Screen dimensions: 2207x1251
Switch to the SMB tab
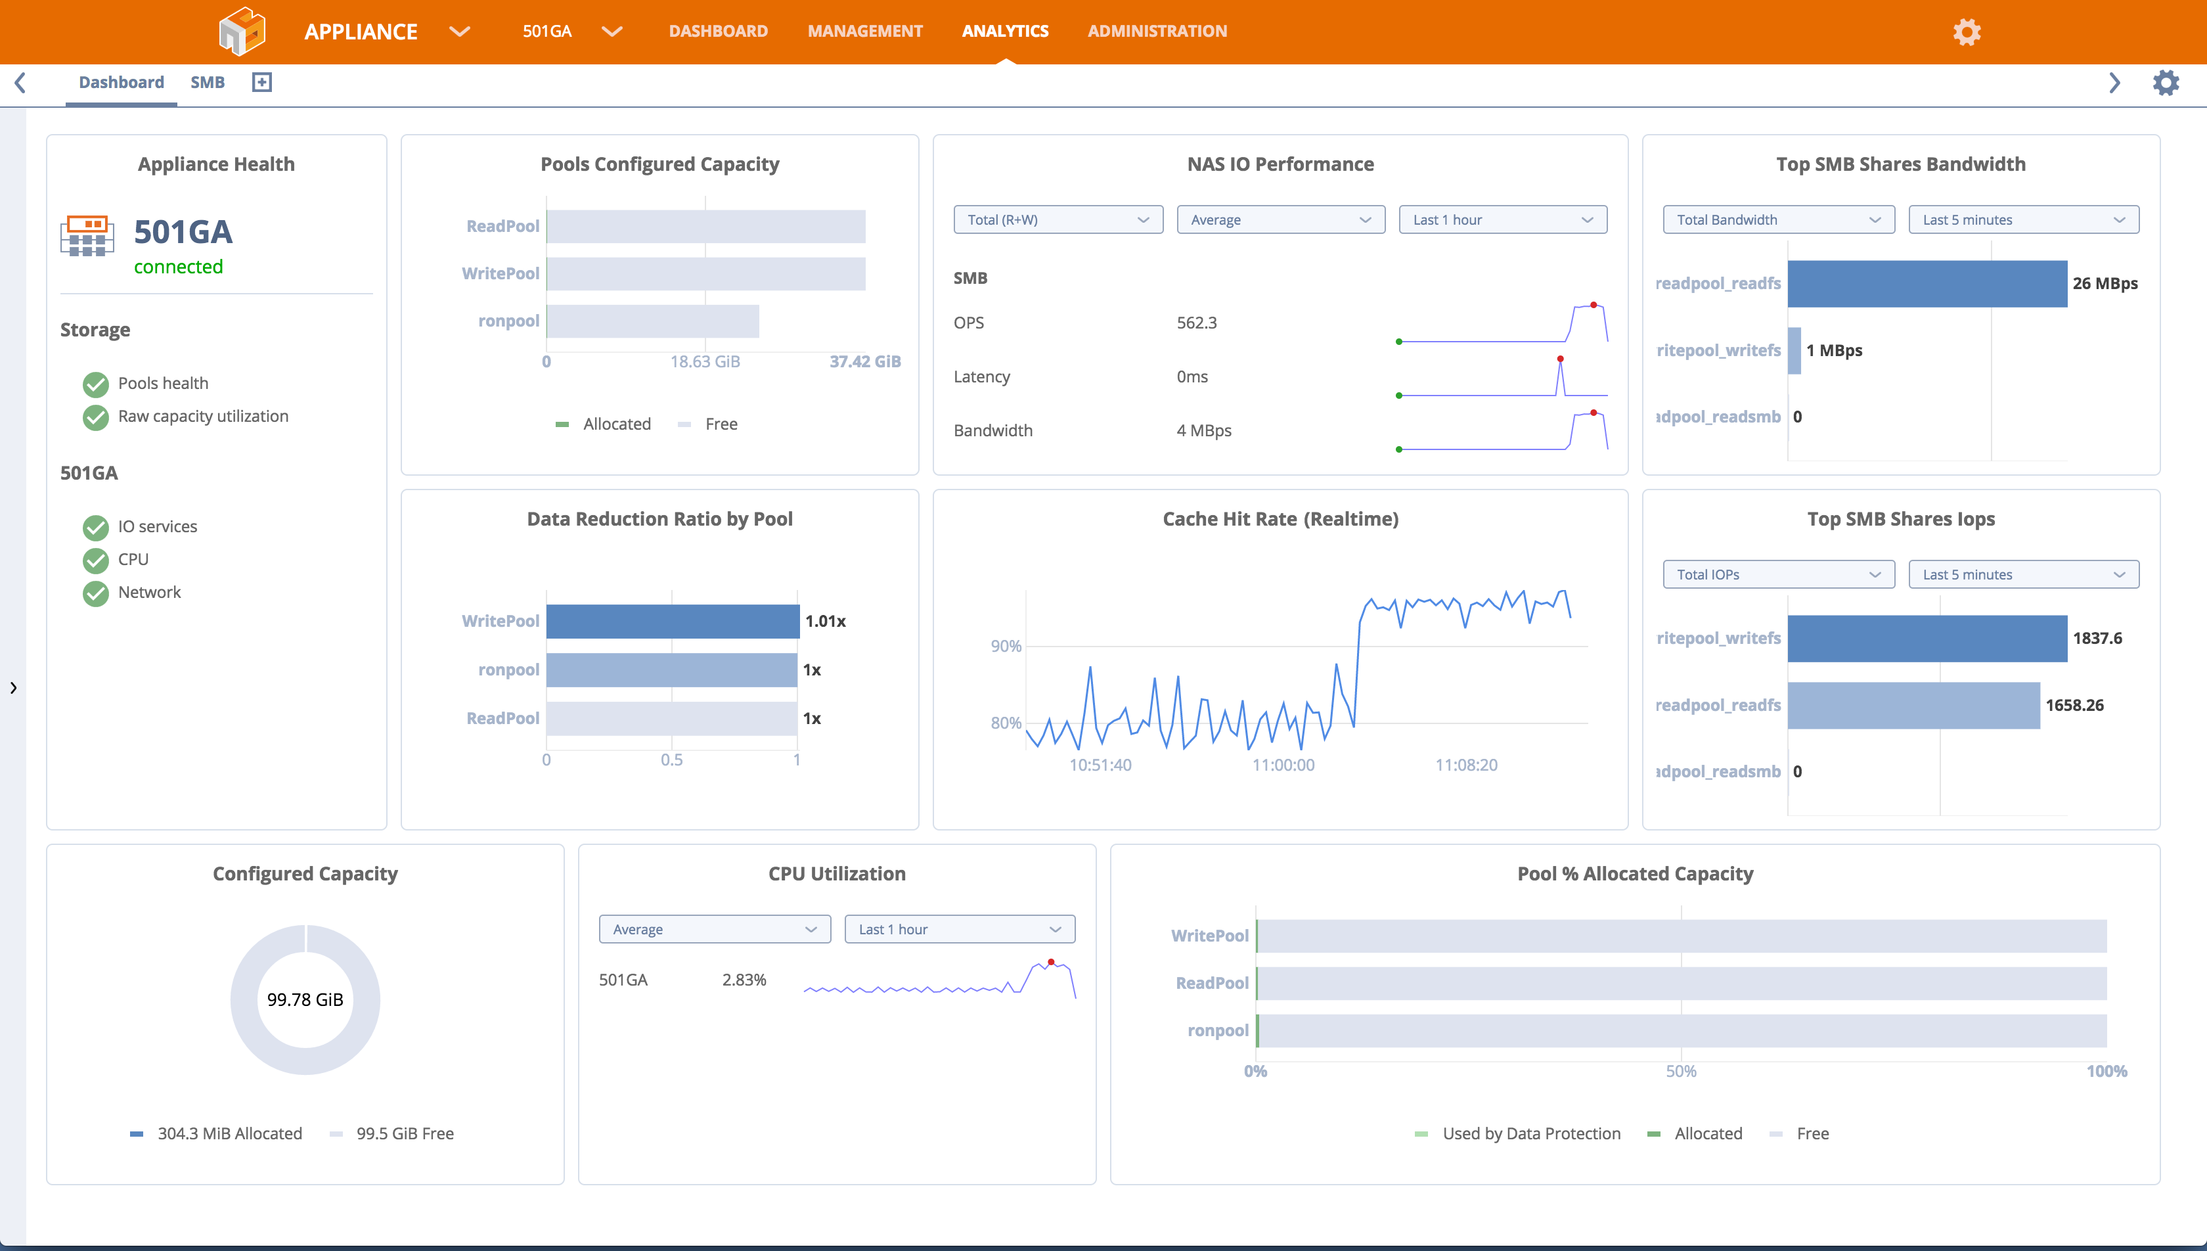[x=208, y=83]
